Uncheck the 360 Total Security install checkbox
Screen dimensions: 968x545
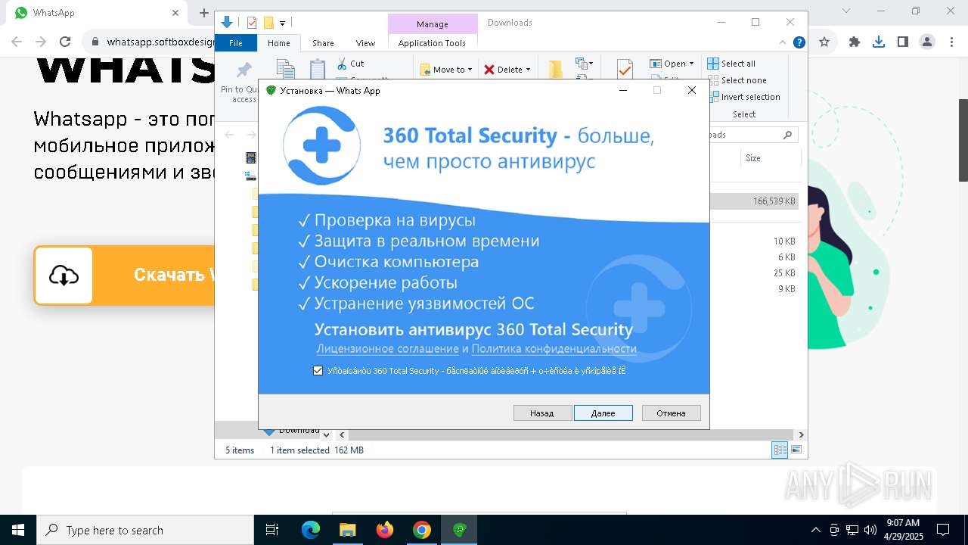click(x=318, y=371)
